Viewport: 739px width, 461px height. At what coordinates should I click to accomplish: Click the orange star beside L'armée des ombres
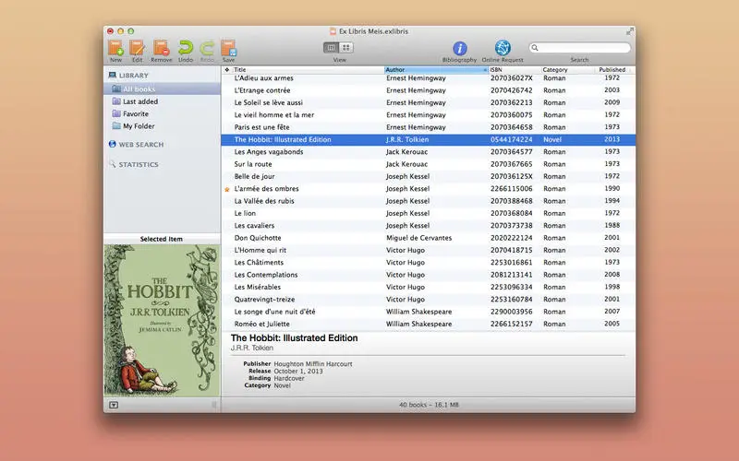tap(226, 189)
